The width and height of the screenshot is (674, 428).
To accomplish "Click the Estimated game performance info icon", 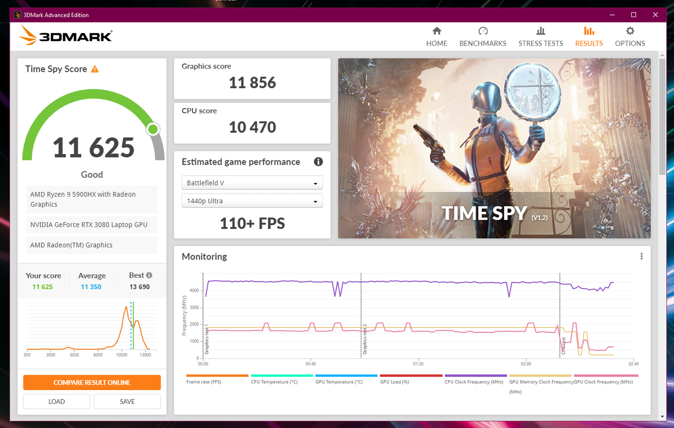I will (318, 162).
